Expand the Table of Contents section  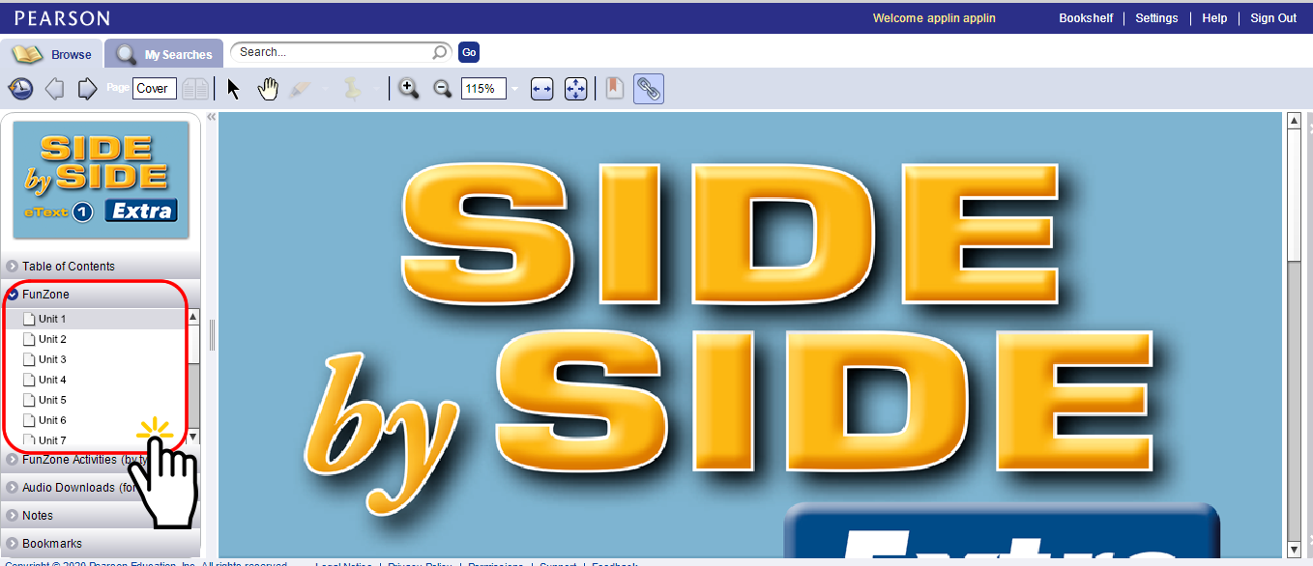101,267
